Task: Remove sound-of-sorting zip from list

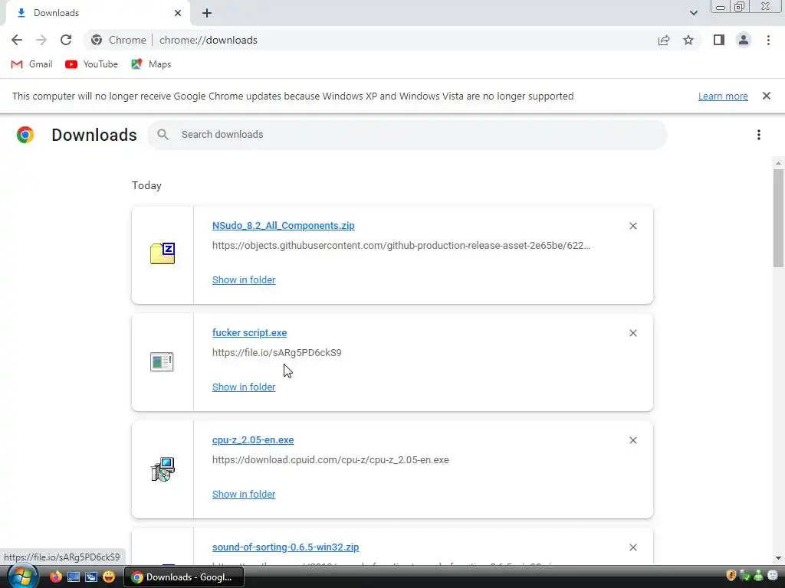Action: pyautogui.click(x=632, y=547)
